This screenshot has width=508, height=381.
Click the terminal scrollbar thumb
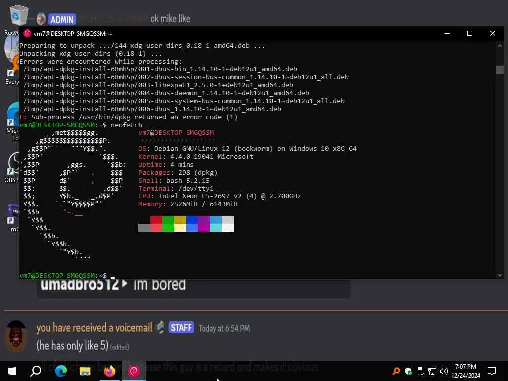500,70
